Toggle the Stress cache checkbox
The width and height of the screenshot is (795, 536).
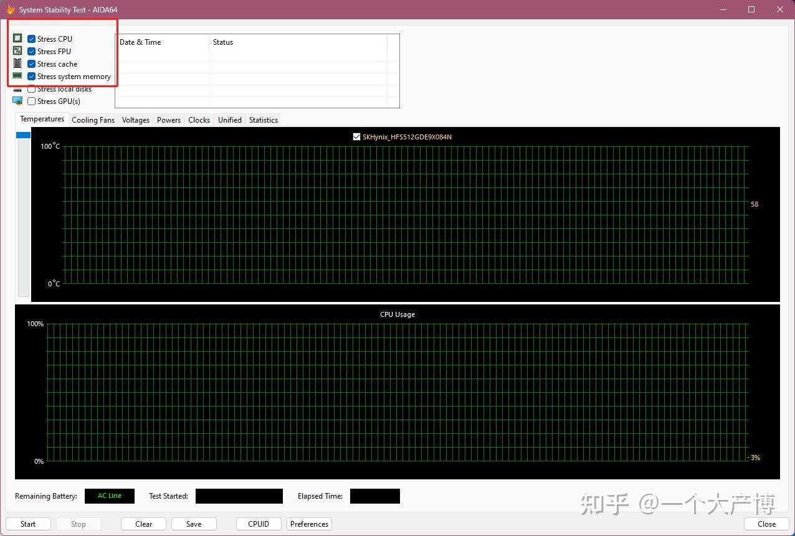click(x=31, y=64)
